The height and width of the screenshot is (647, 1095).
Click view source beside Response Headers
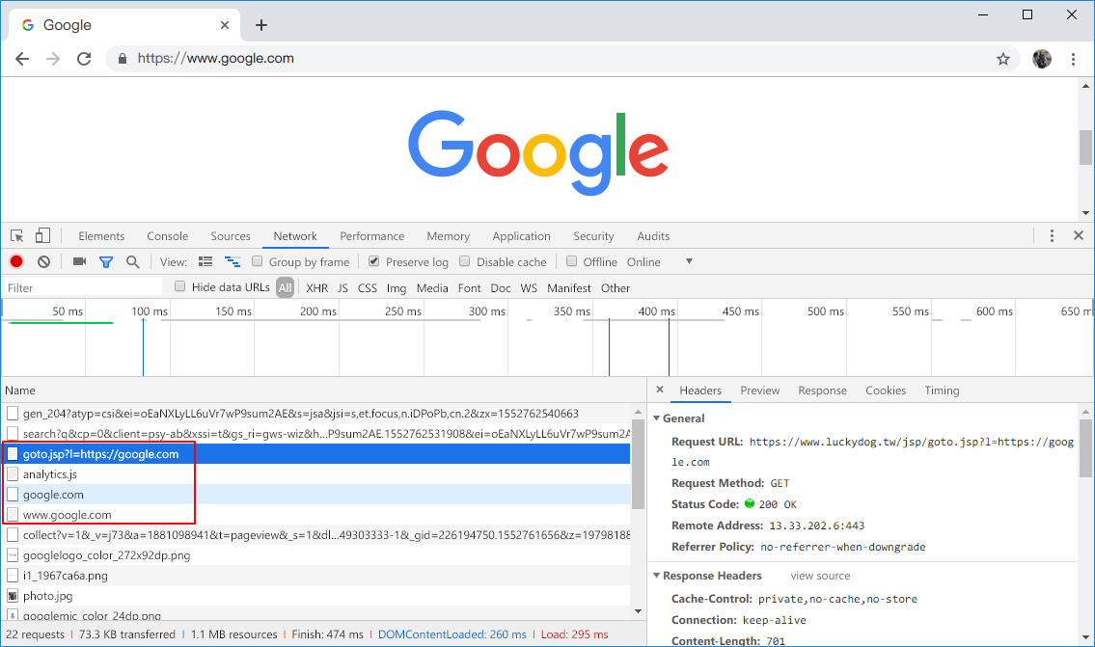coord(821,576)
